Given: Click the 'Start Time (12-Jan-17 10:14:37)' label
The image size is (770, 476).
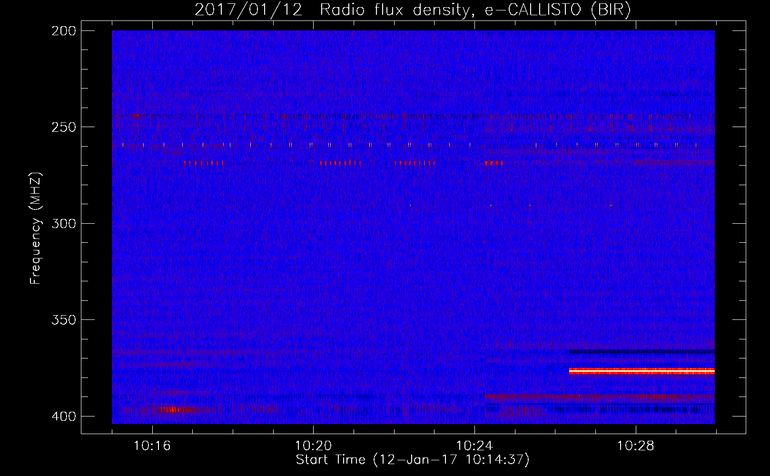Looking at the screenshot, I should pyautogui.click(x=413, y=460).
